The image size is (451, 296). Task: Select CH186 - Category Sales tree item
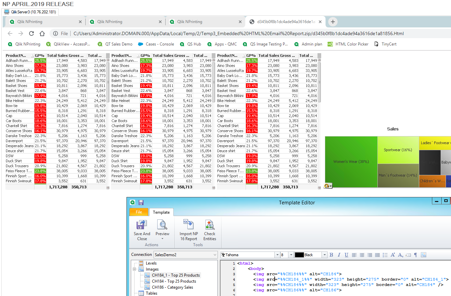(x=172, y=287)
